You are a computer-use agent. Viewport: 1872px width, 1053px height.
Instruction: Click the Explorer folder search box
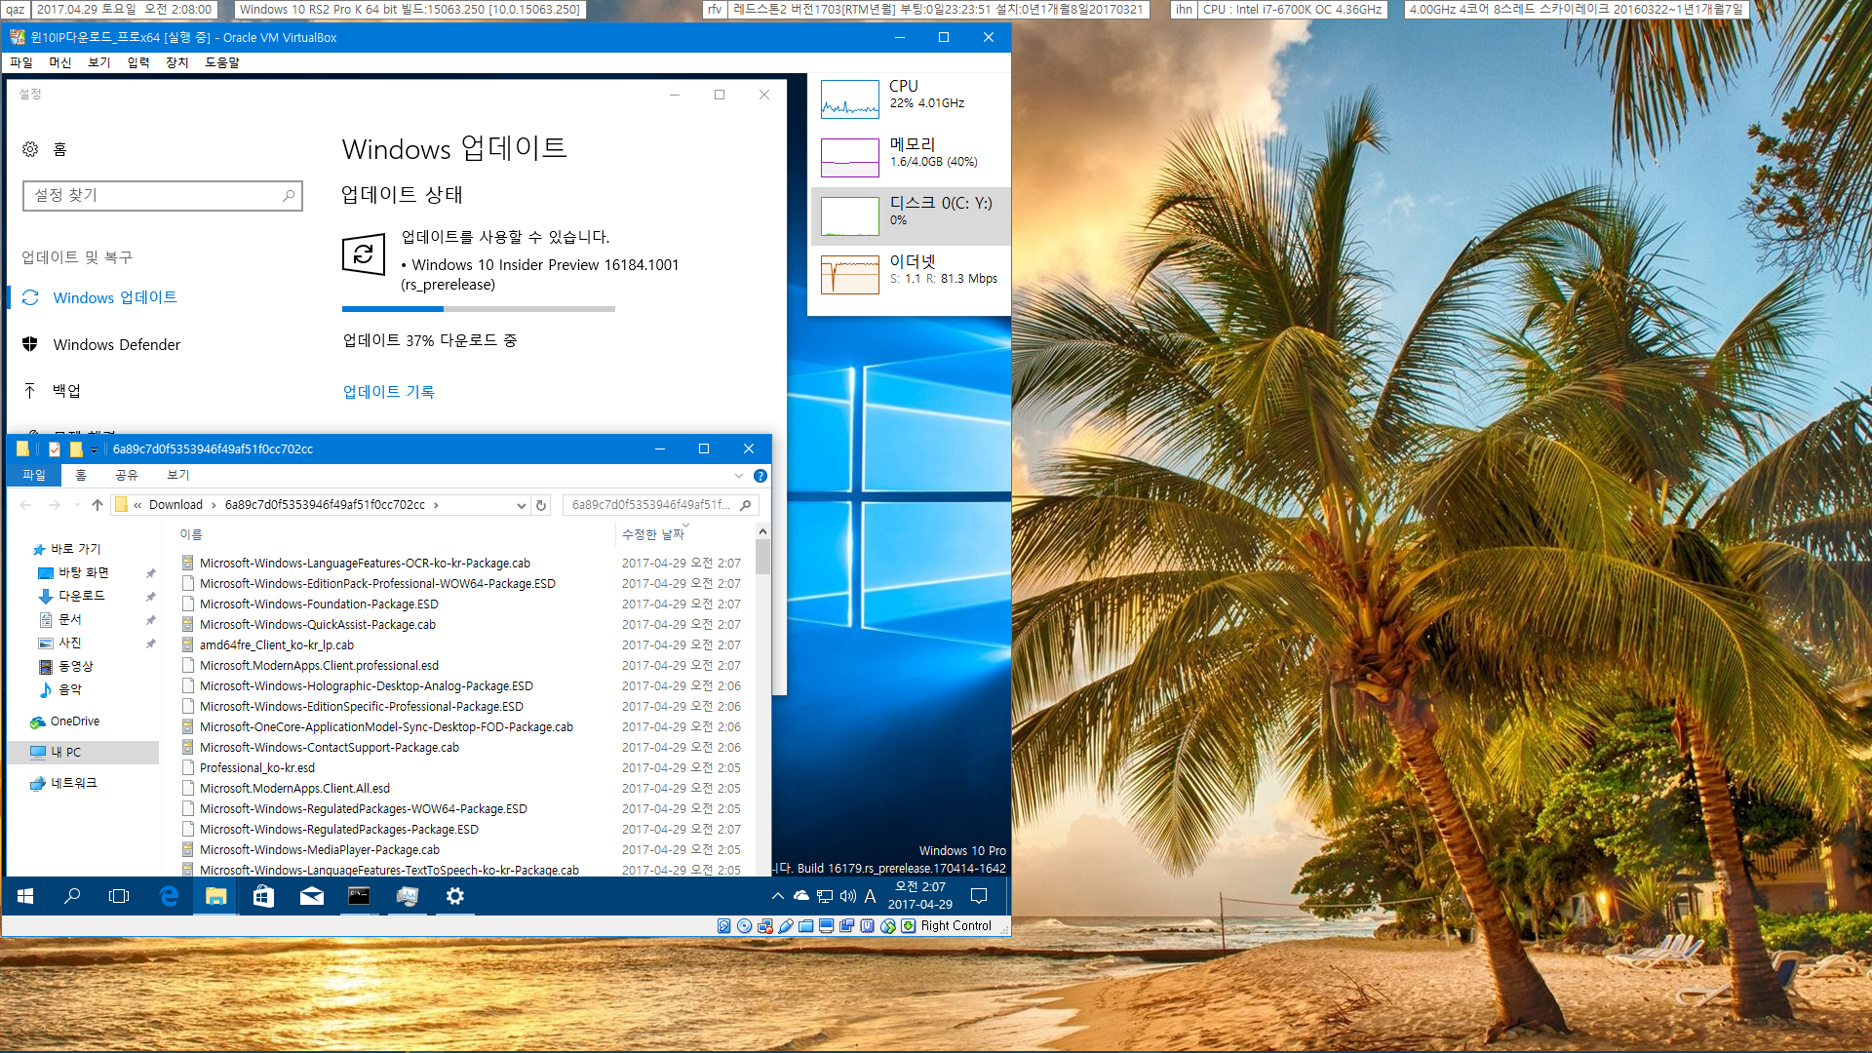(x=660, y=505)
